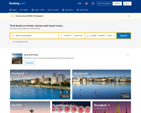Click the Register button

(x=117, y=3)
